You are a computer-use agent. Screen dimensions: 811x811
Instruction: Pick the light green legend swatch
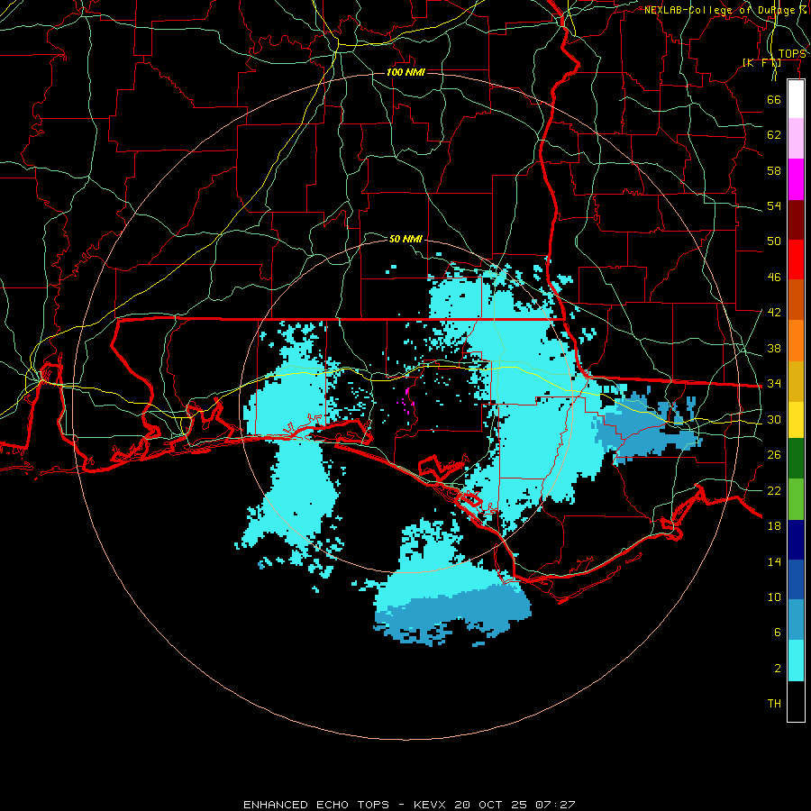tap(796, 499)
